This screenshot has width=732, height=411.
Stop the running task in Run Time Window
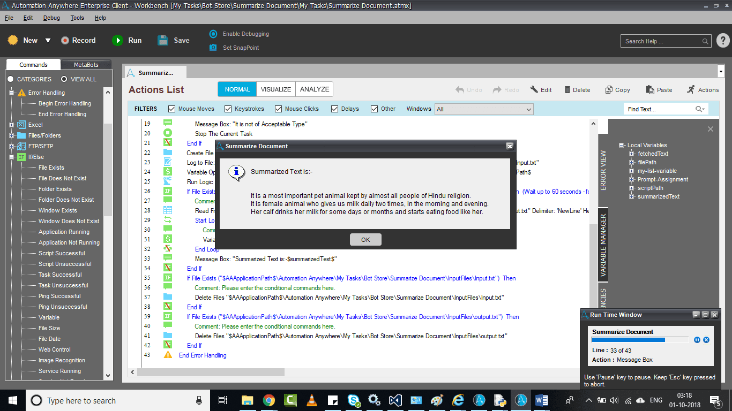[706, 340]
